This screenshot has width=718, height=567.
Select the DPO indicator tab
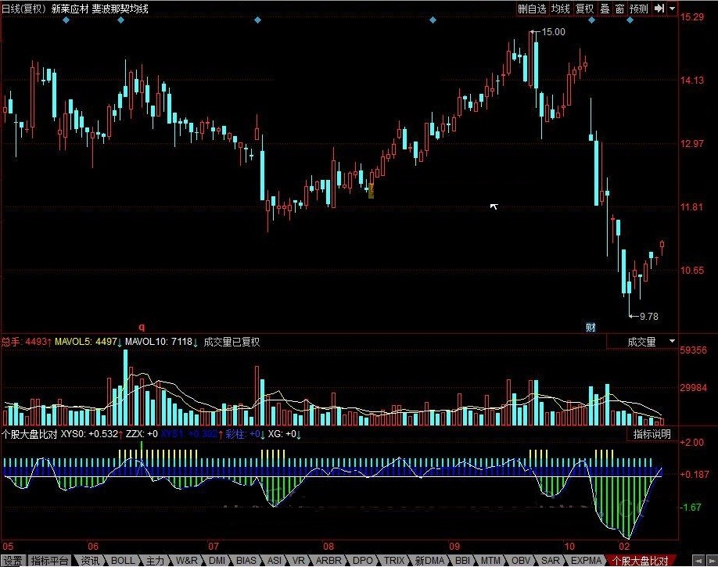tap(363, 561)
